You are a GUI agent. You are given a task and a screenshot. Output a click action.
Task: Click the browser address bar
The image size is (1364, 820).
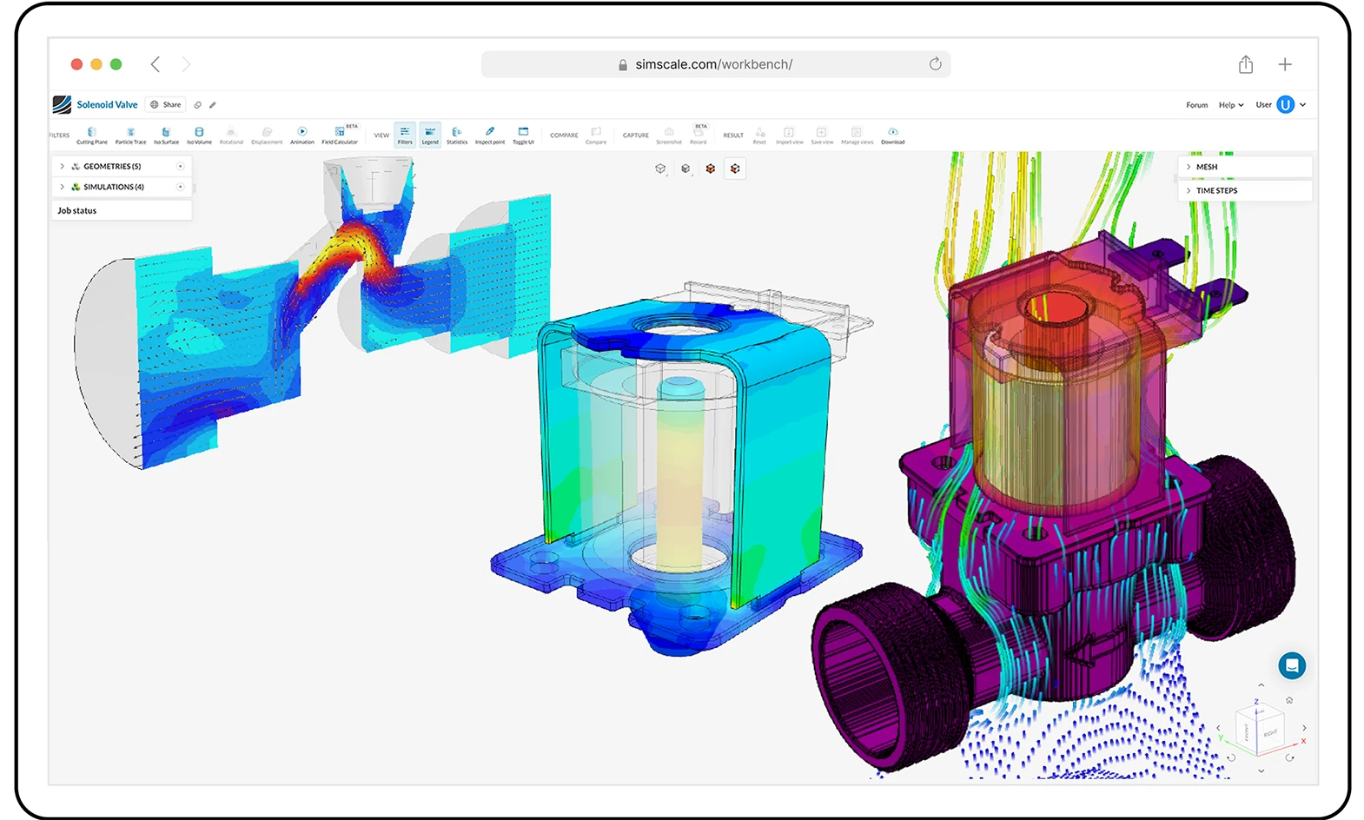click(714, 64)
